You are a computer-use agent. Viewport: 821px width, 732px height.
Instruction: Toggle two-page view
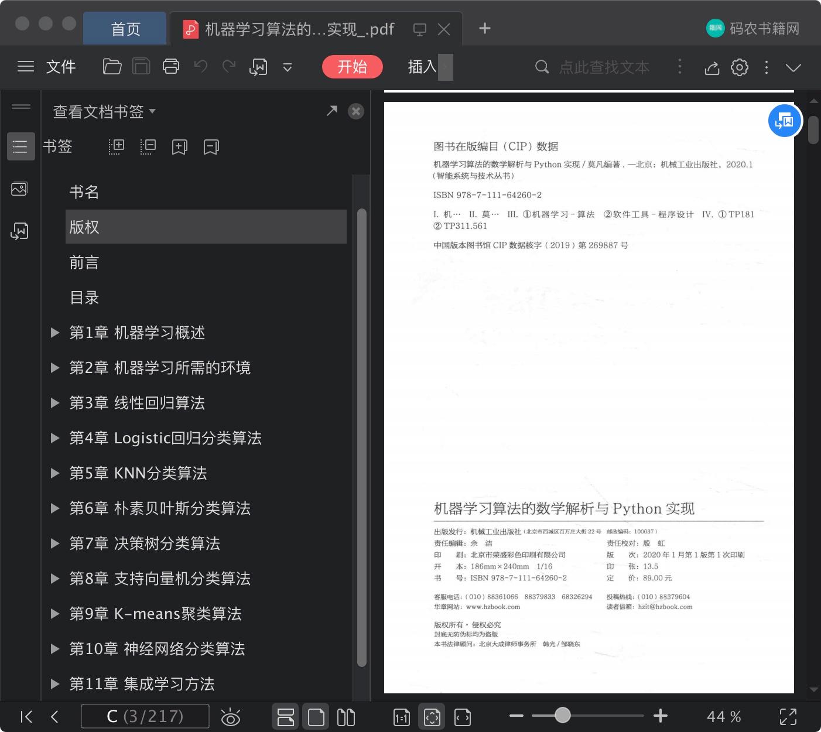tap(346, 717)
